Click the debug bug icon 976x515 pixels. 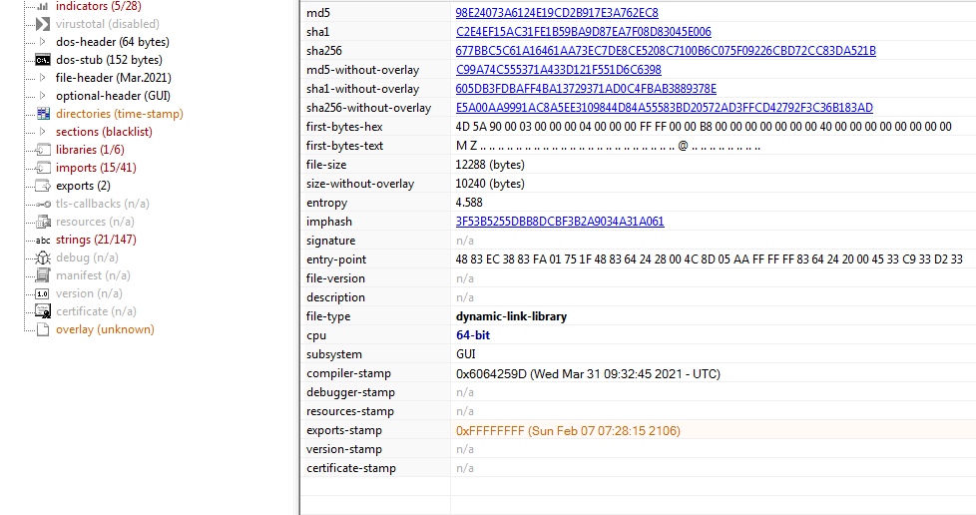coord(43,257)
